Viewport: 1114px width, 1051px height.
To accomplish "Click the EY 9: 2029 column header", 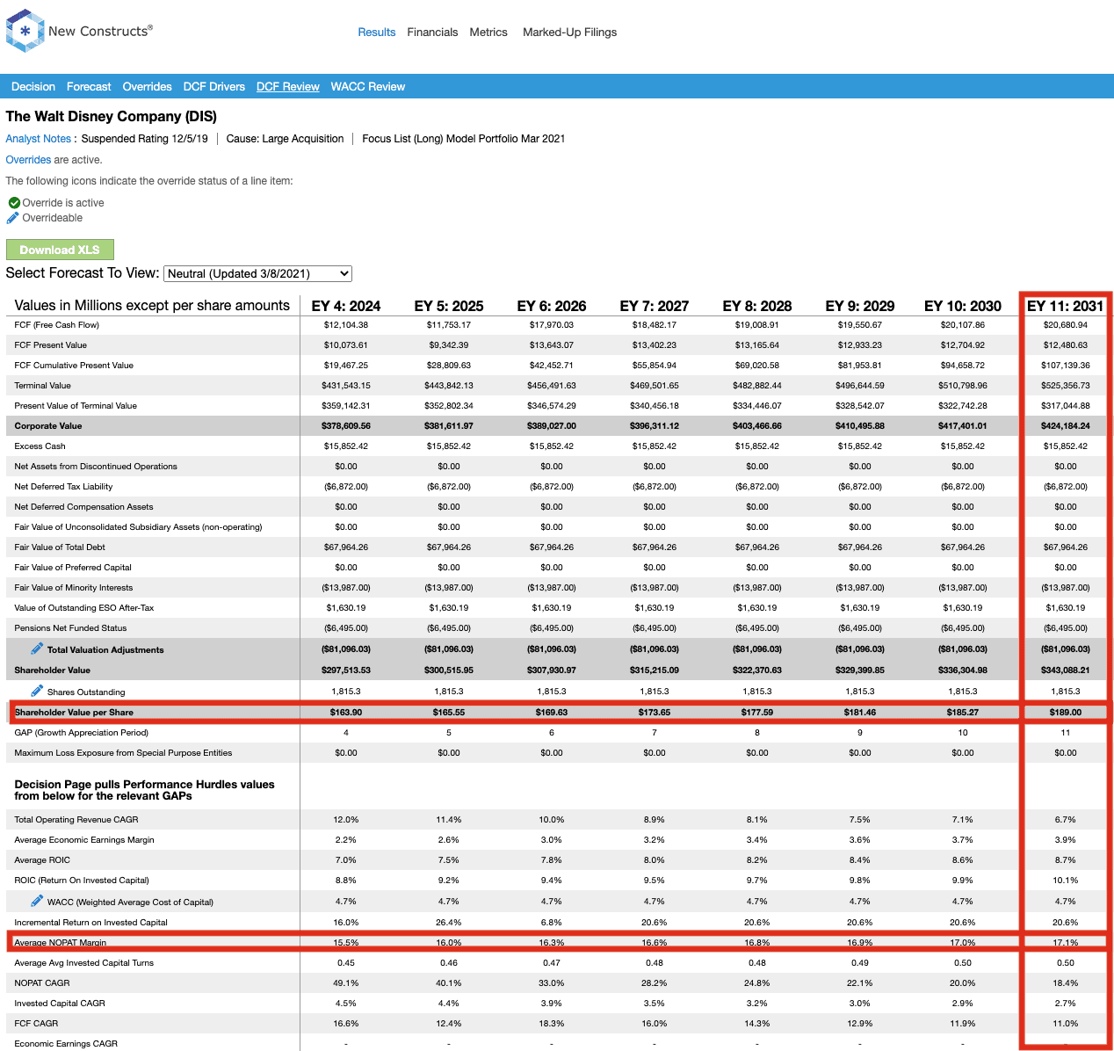I will [x=860, y=306].
